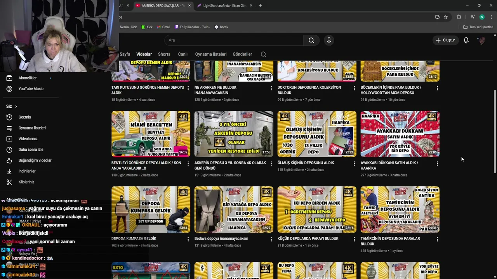Open Chrome extensions puzzle icon

tap(459, 17)
